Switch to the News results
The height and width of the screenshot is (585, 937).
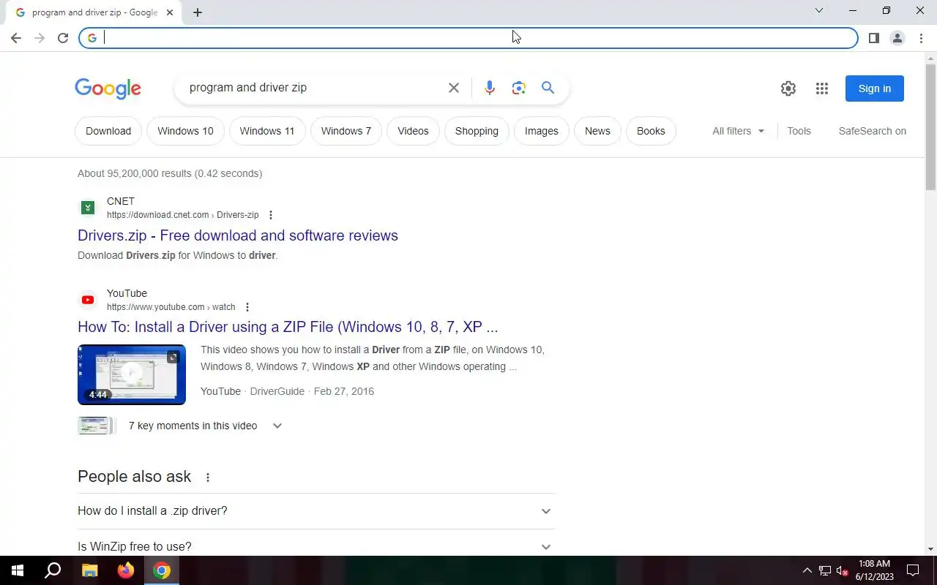(x=597, y=131)
